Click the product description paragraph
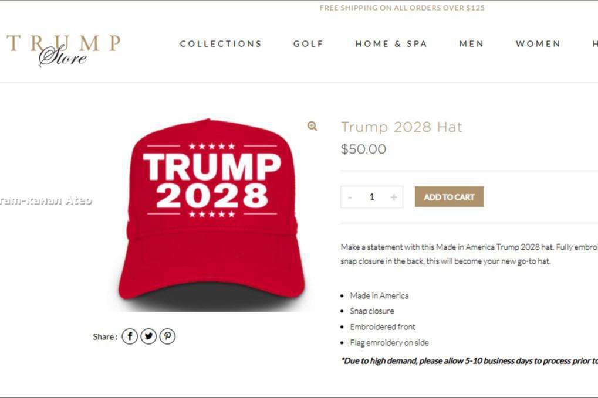The height and width of the screenshot is (398, 598). pyautogui.click(x=469, y=254)
